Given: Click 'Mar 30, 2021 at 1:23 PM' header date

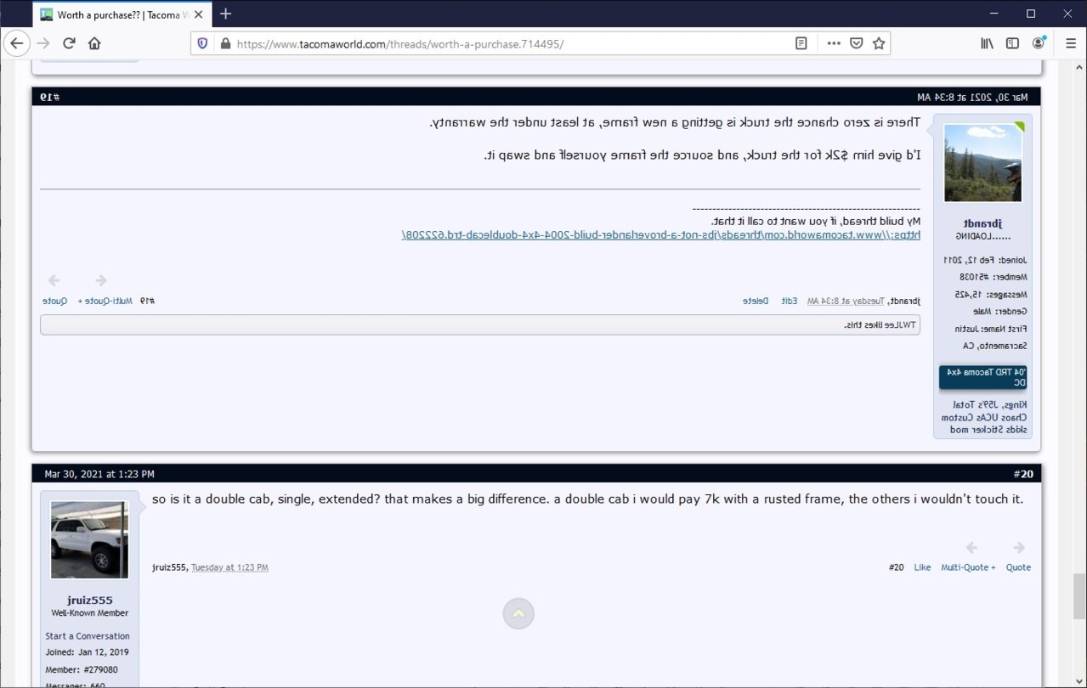Looking at the screenshot, I should point(99,474).
